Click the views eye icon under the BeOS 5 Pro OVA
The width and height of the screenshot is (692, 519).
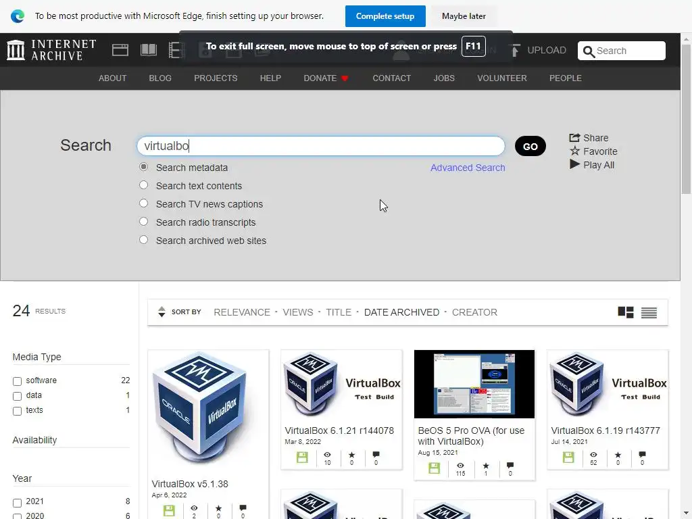click(x=460, y=465)
